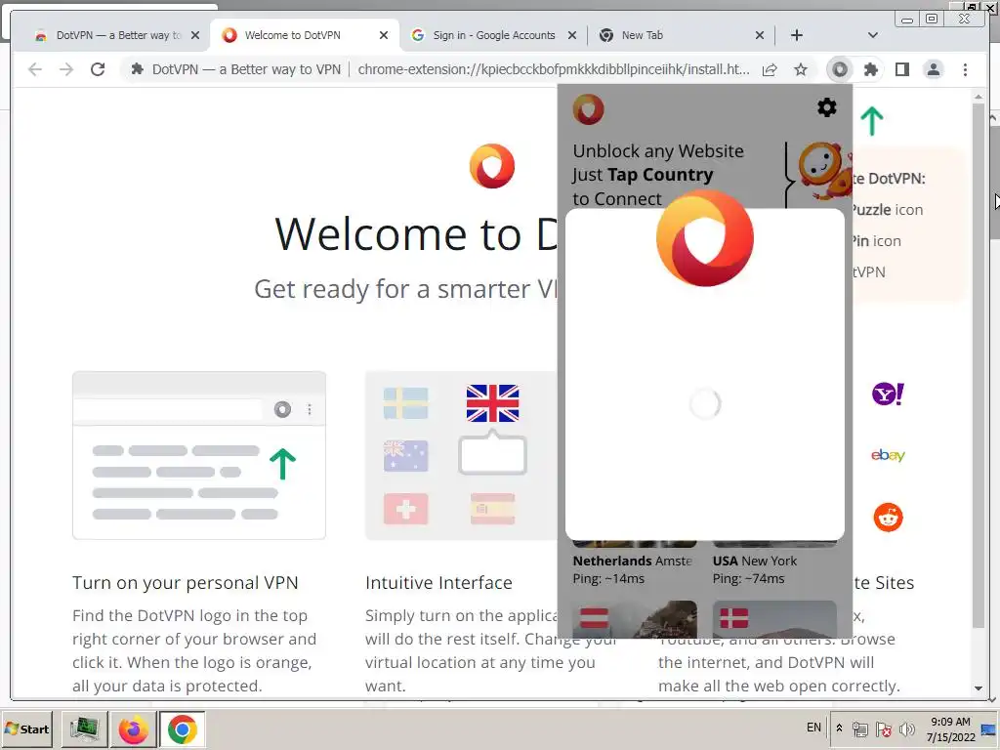Image resolution: width=1000 pixels, height=750 pixels.
Task: Click the share page icon
Action: [770, 69]
